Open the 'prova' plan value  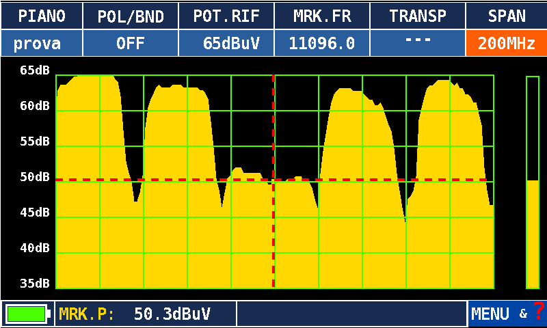point(42,43)
